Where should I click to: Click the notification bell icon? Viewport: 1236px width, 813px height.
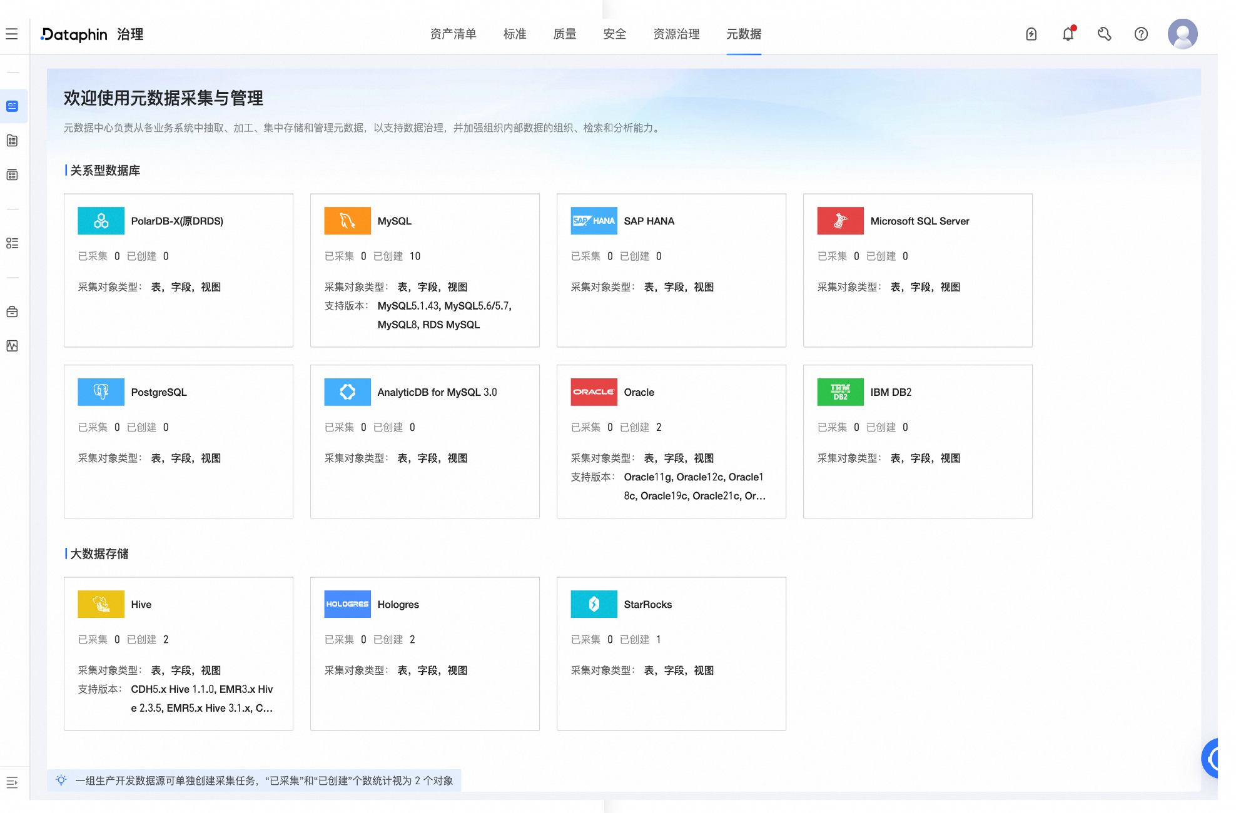1068,34
